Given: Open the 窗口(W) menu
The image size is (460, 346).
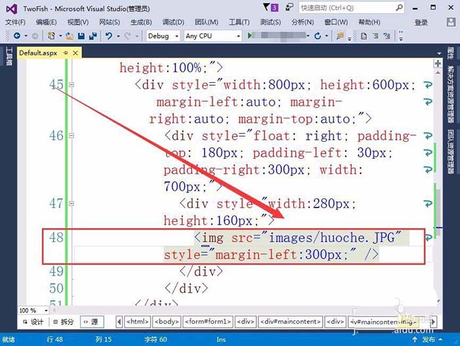Looking at the screenshot, I should (336, 22).
